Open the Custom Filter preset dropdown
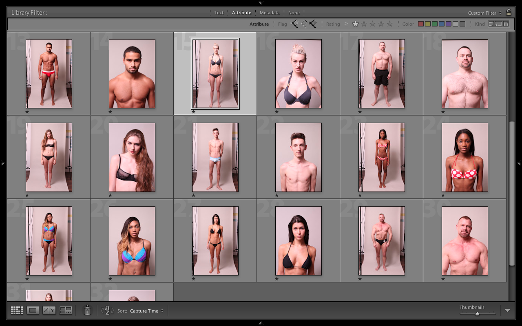This screenshot has height=326, width=522. [484, 13]
